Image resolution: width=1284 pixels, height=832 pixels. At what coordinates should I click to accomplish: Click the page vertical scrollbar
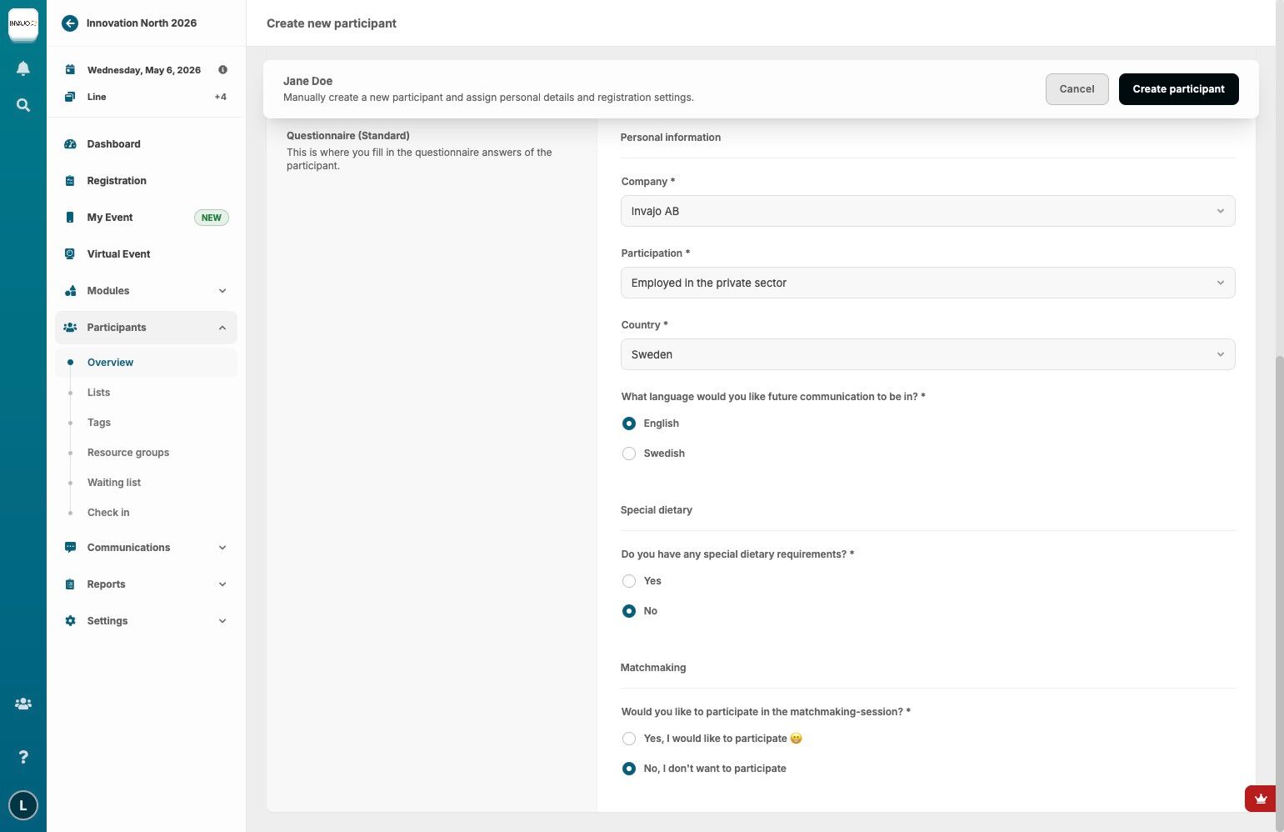(1280, 584)
